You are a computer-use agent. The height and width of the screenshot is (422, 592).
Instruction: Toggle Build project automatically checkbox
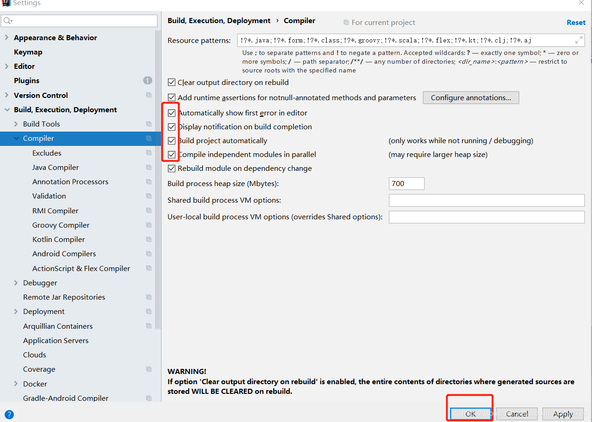click(x=172, y=141)
